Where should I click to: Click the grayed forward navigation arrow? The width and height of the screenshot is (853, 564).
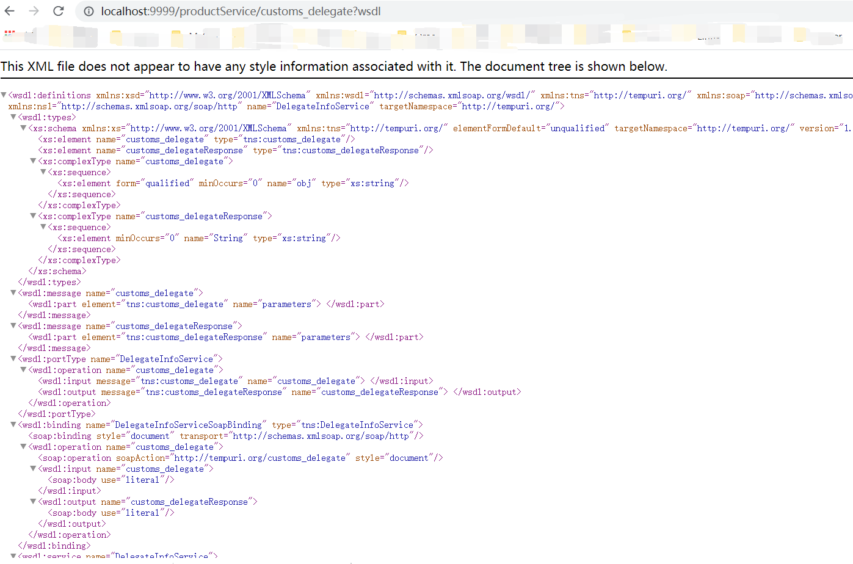coord(35,11)
